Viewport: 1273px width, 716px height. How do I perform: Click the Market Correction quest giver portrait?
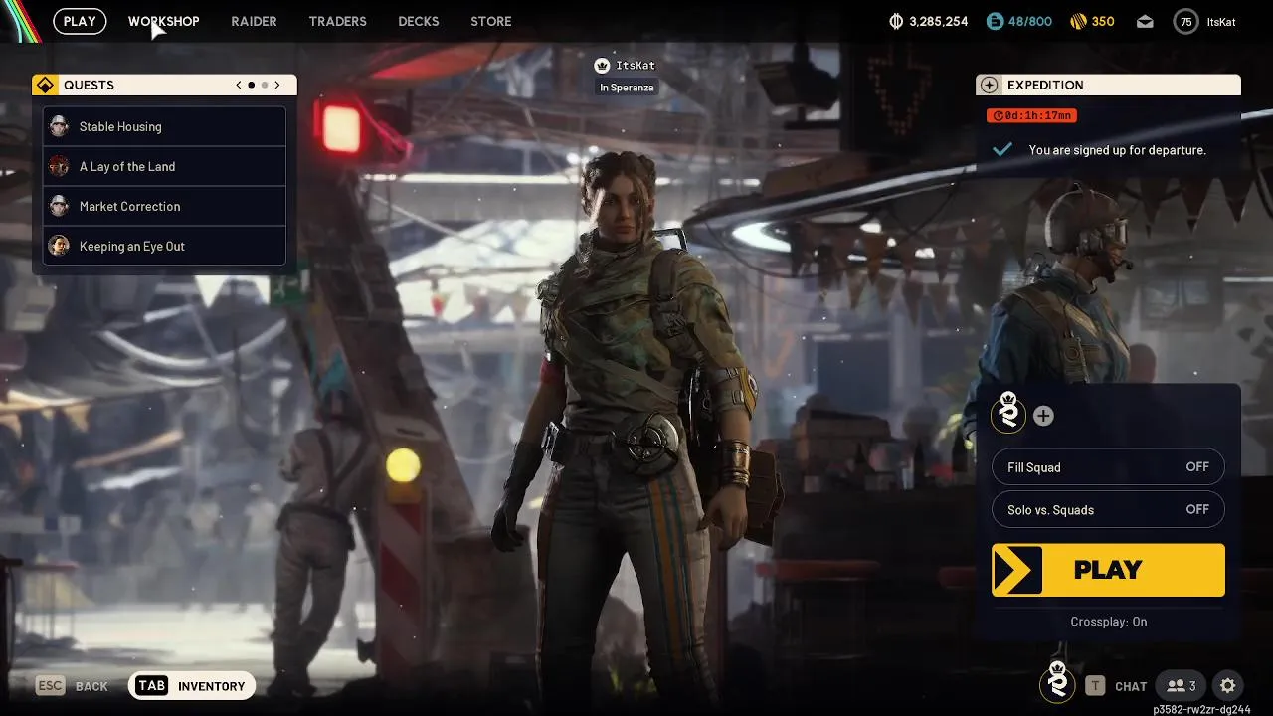[59, 206]
